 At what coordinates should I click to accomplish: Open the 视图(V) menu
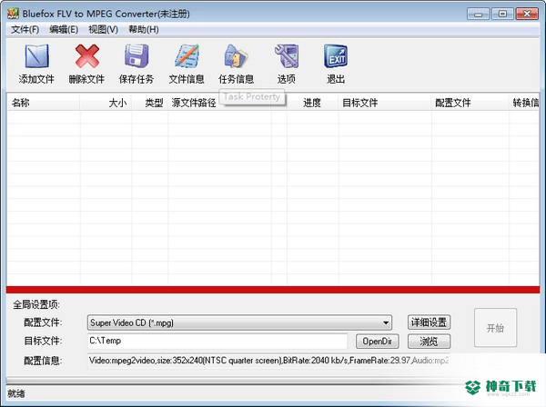tap(103, 30)
